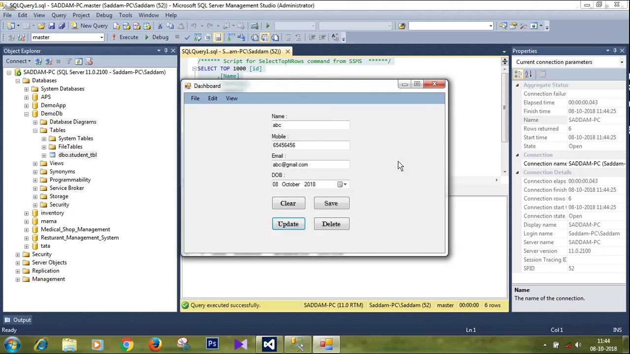Click the Server version value 11.0.2100
630x354 pixels.
pyautogui.click(x=580, y=251)
